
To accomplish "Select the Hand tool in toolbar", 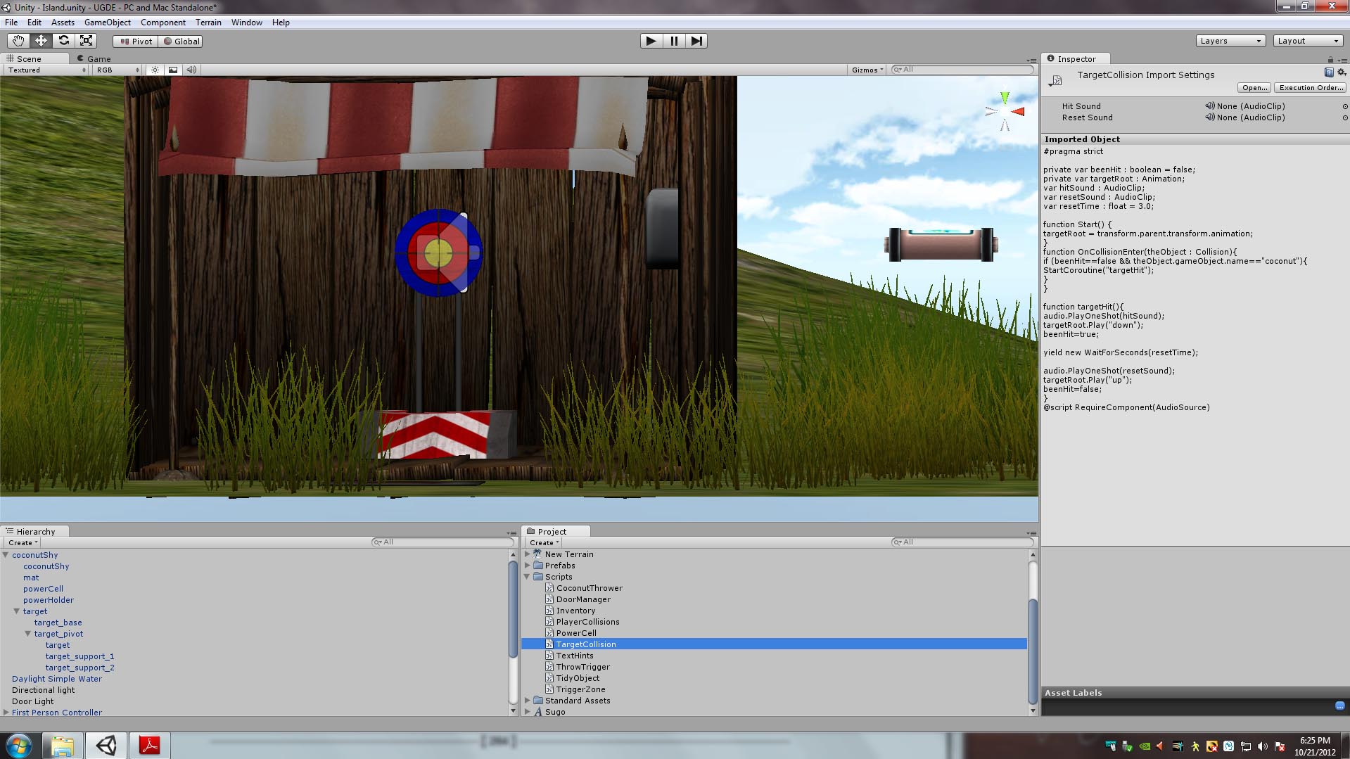I will click(x=18, y=41).
